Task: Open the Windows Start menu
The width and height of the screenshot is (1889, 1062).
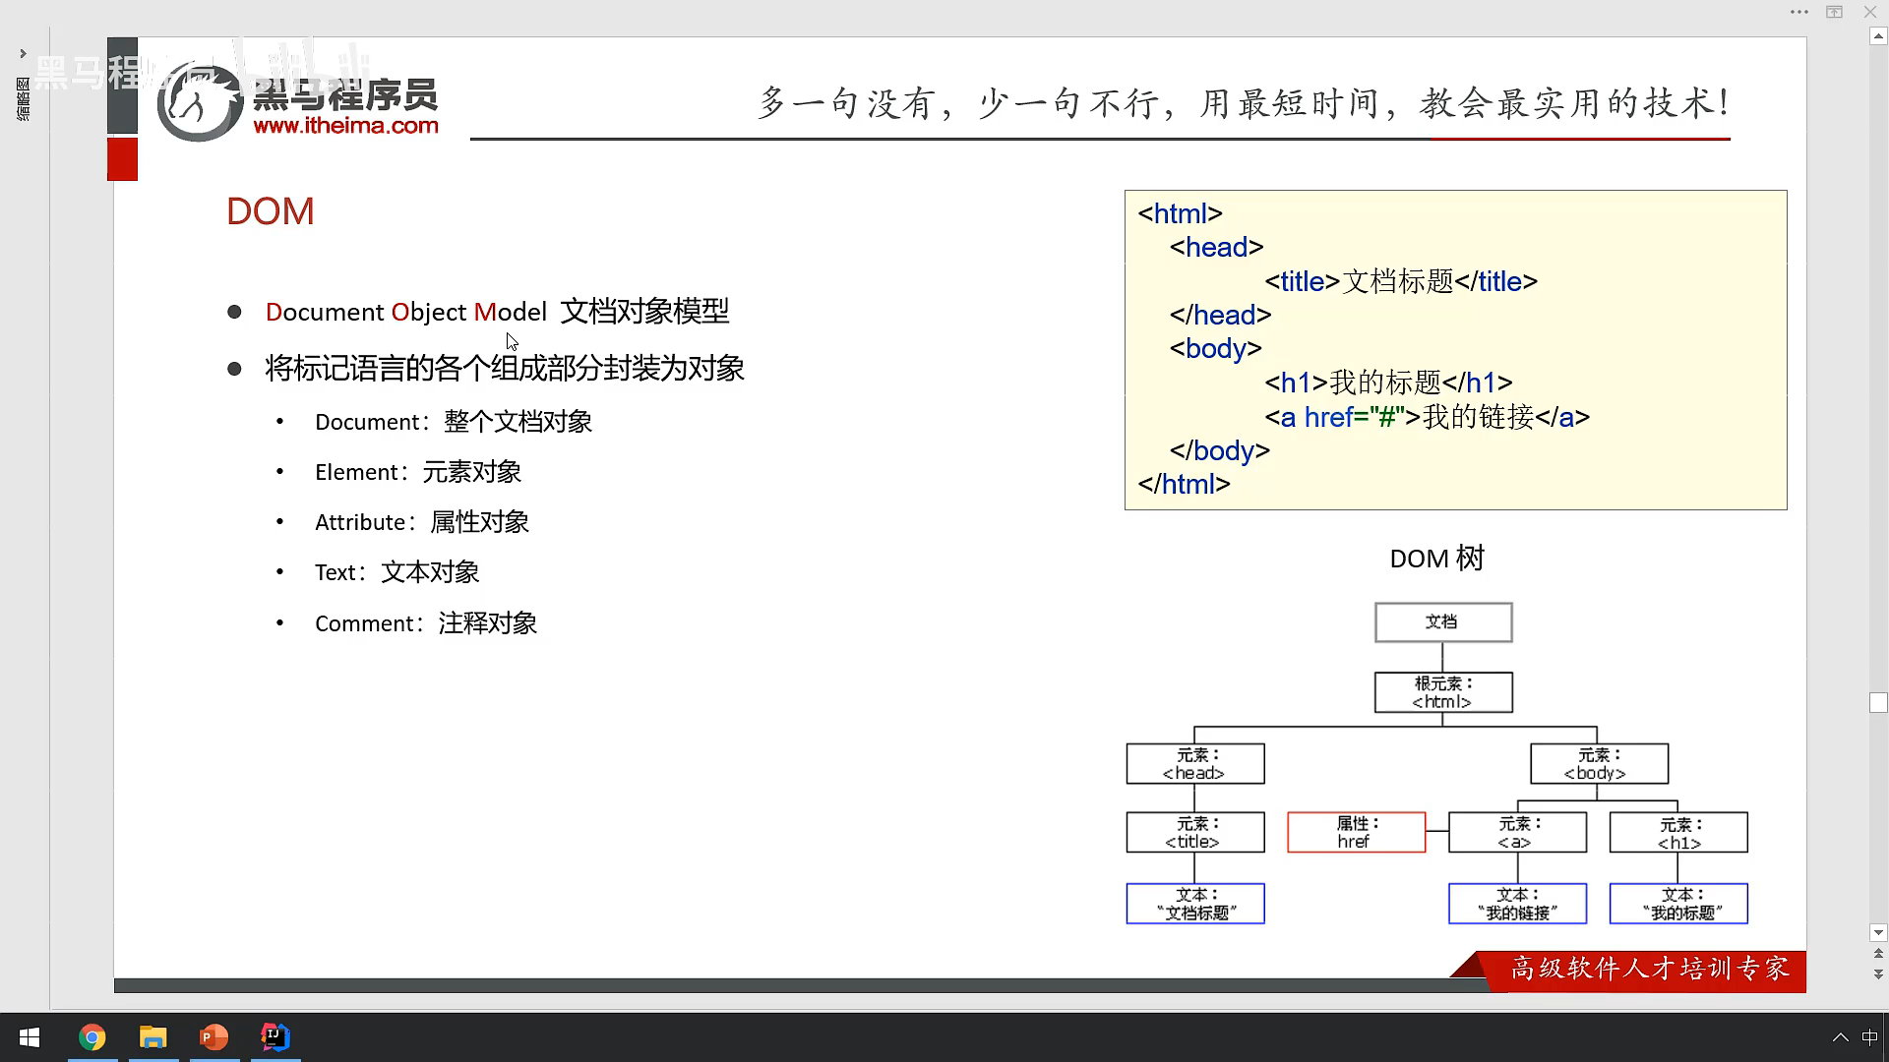Action: 30,1037
